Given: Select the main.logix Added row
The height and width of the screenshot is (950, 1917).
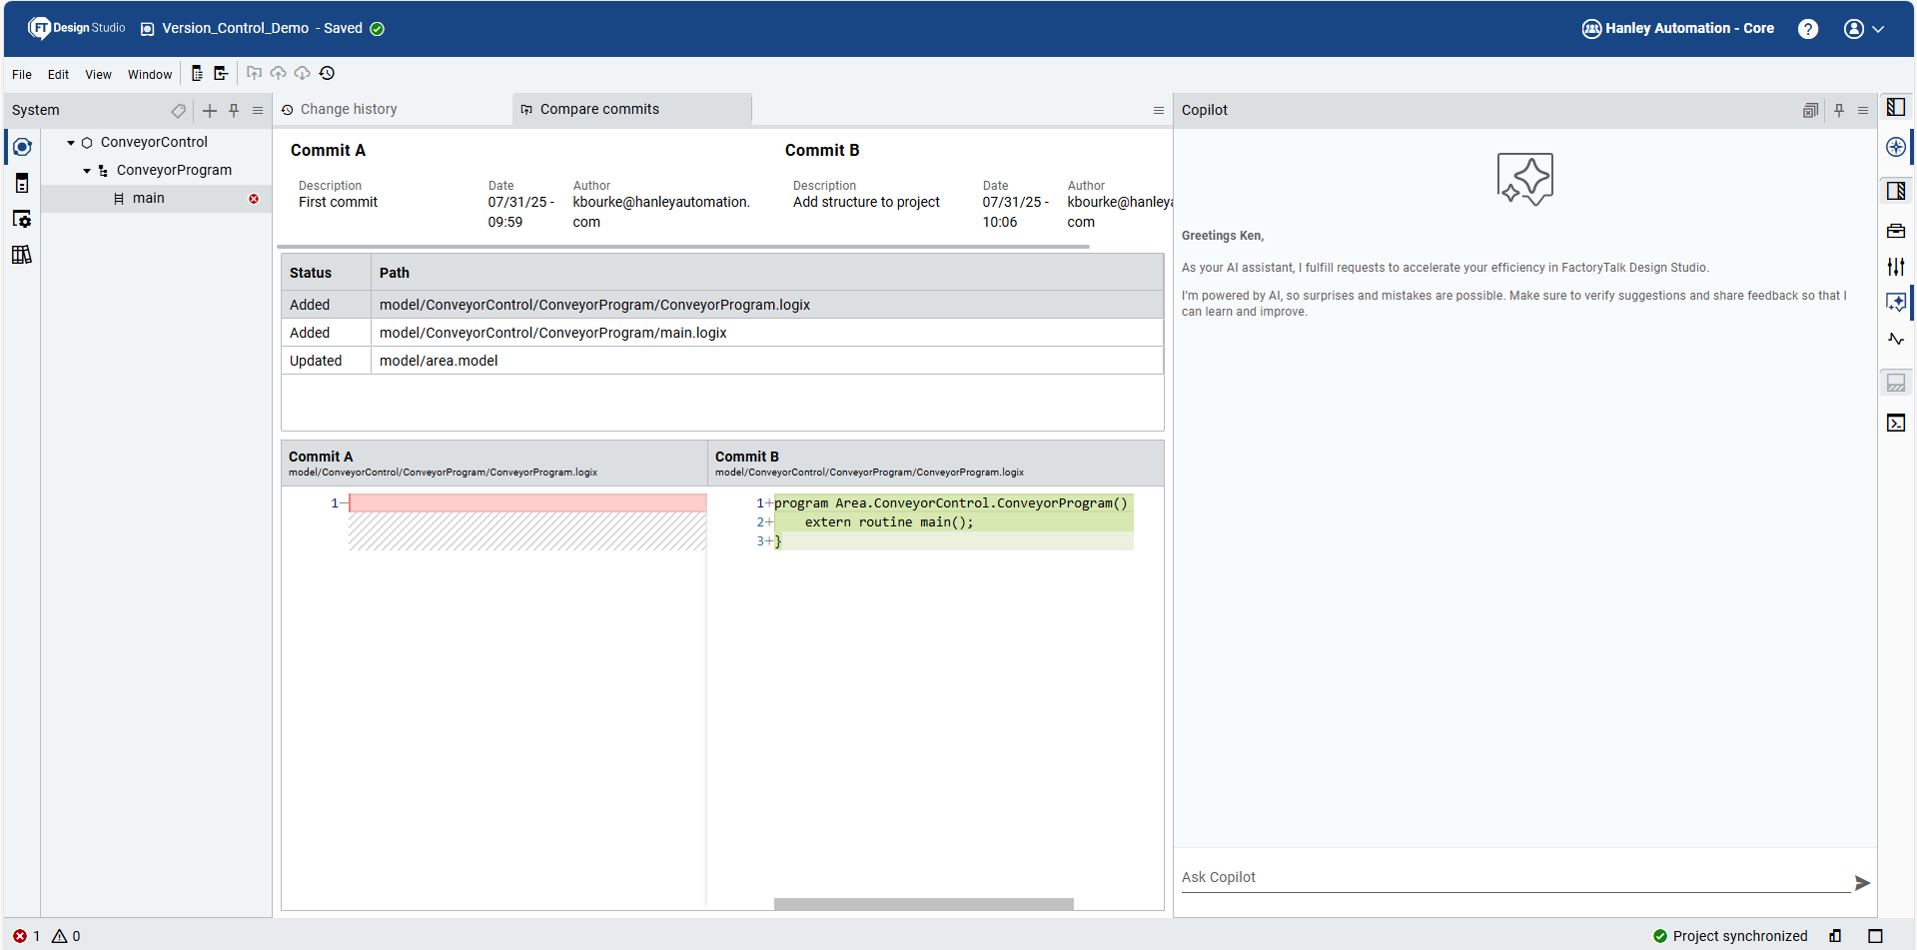Looking at the screenshot, I should click(722, 333).
